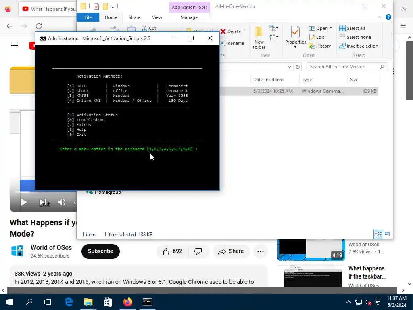413x310 pixels.
Task: Open the New item dropdown
Action: (274, 28)
